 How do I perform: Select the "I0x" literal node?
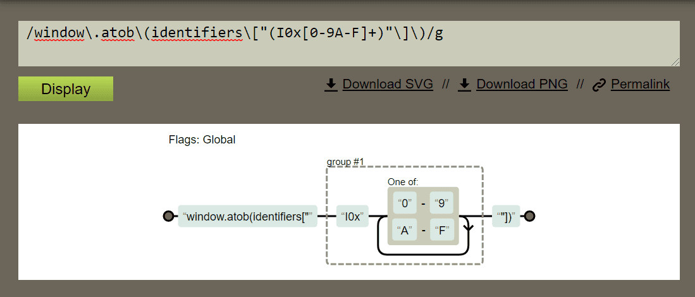tap(352, 216)
